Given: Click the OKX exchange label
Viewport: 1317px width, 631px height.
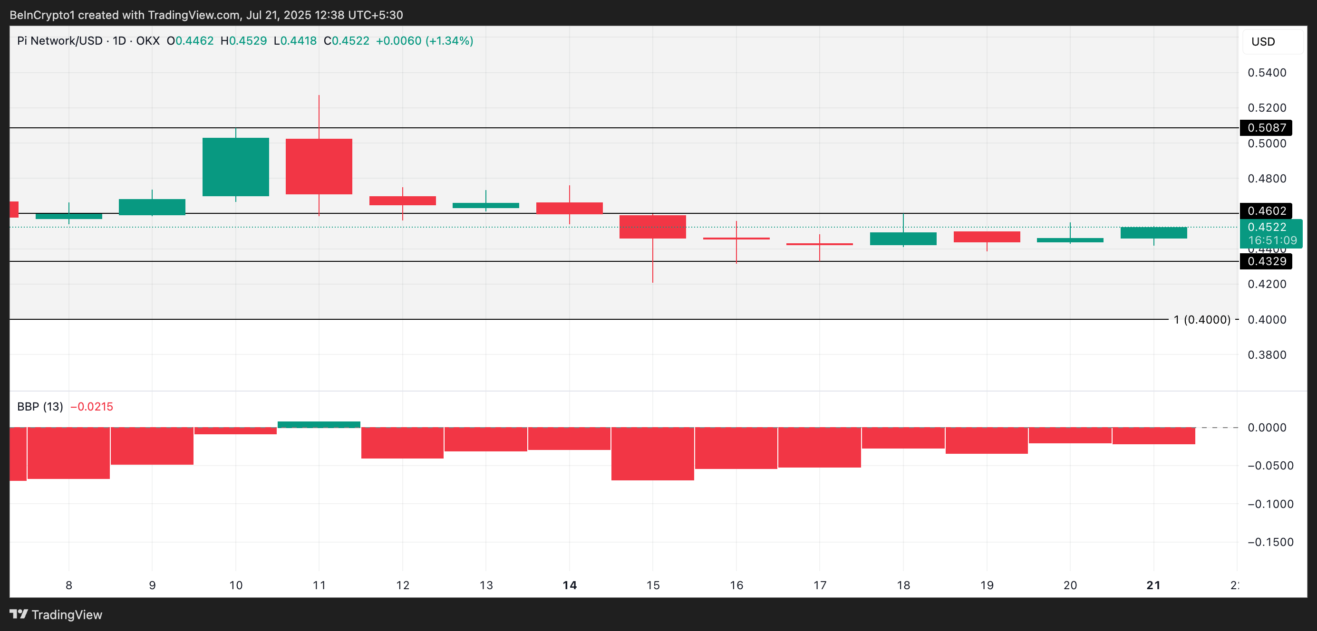Looking at the screenshot, I should click(149, 41).
